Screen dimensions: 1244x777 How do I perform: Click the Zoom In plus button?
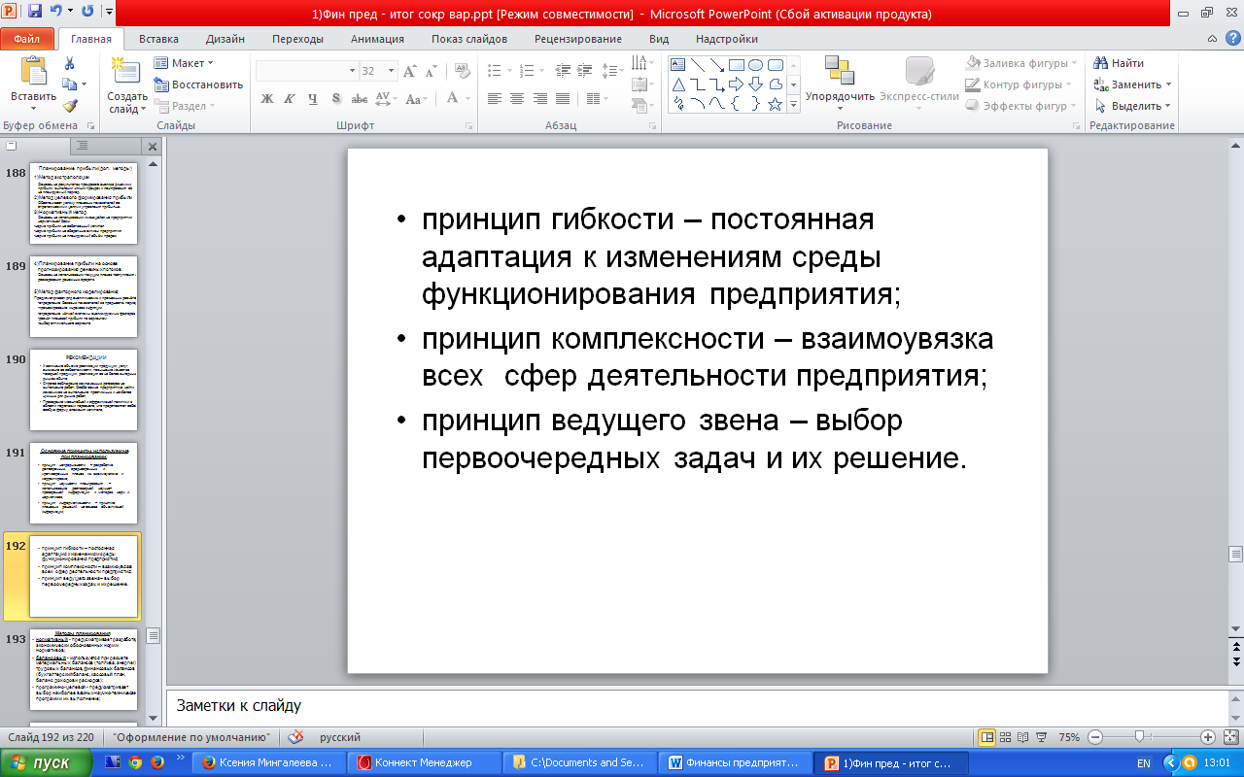tap(1208, 737)
